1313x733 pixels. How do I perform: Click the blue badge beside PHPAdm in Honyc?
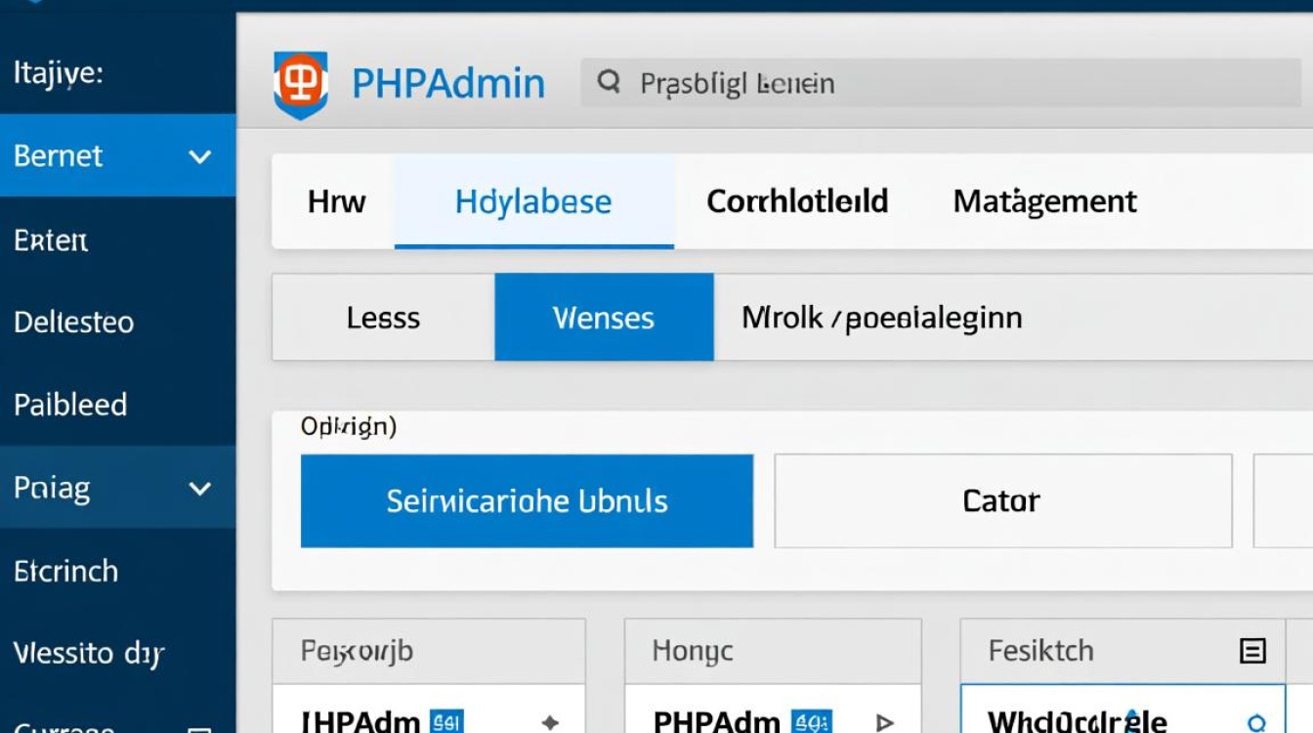tap(811, 721)
